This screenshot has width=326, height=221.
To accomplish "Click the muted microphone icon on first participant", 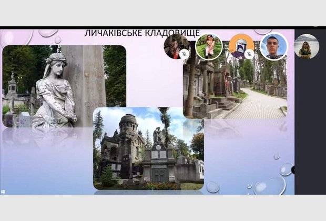I will point(184,54).
